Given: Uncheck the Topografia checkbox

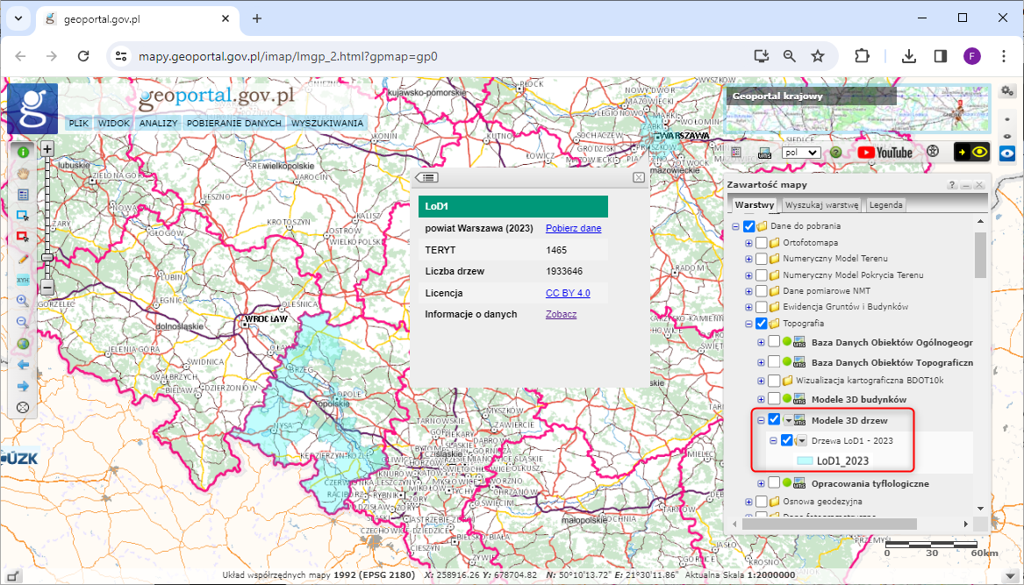Looking at the screenshot, I should [x=762, y=323].
